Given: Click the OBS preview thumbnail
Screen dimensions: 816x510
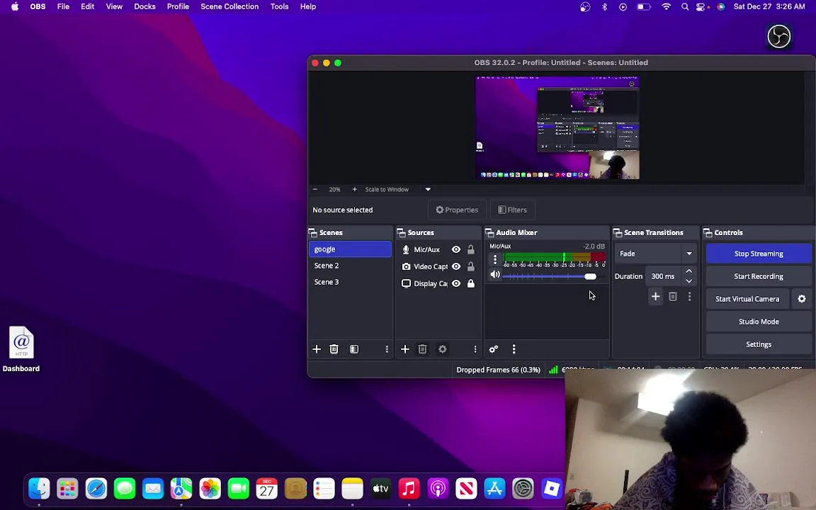Looking at the screenshot, I should pos(557,127).
